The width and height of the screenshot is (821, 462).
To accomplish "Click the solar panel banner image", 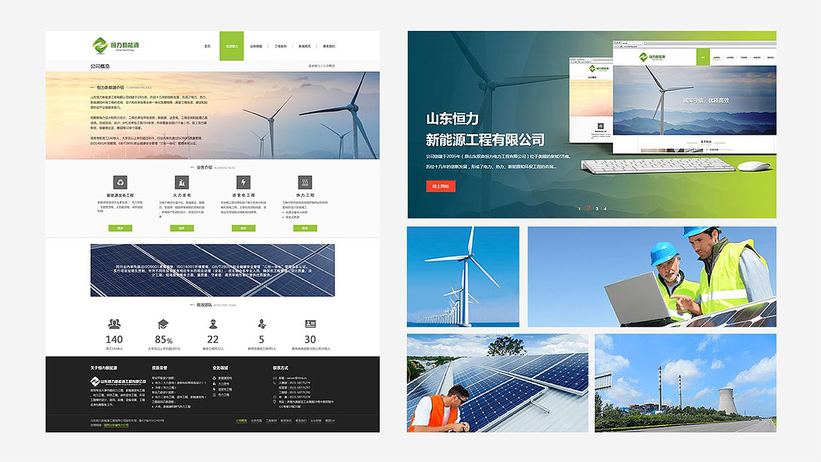I will tap(212, 270).
